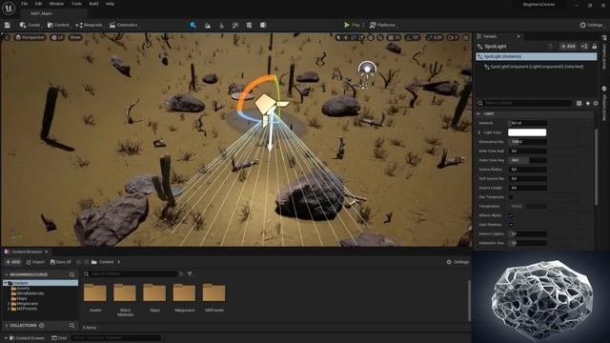Select the SpotLightComponent row
The width and height of the screenshot is (610, 343).
coord(536,67)
